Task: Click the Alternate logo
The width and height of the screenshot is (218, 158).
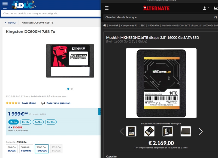Action: [156, 8]
